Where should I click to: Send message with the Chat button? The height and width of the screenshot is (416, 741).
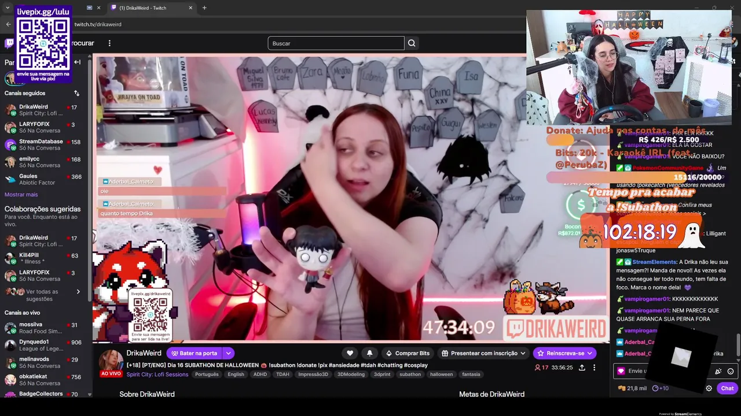pyautogui.click(x=727, y=388)
